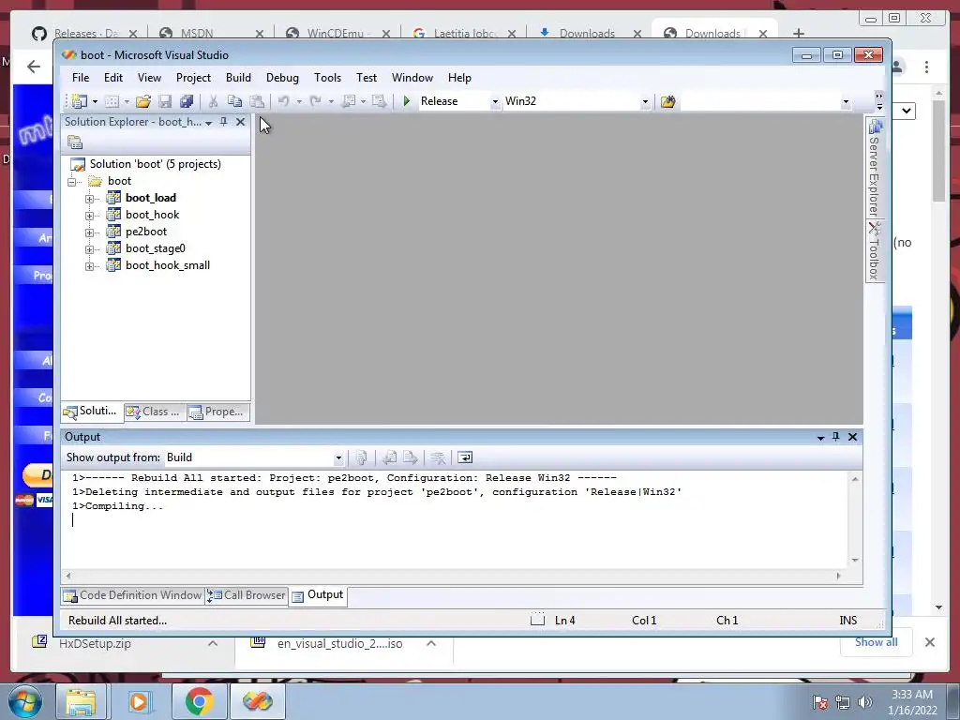Click inside the Find combo box field
This screenshot has height=720, width=960.
pyautogui.click(x=760, y=101)
